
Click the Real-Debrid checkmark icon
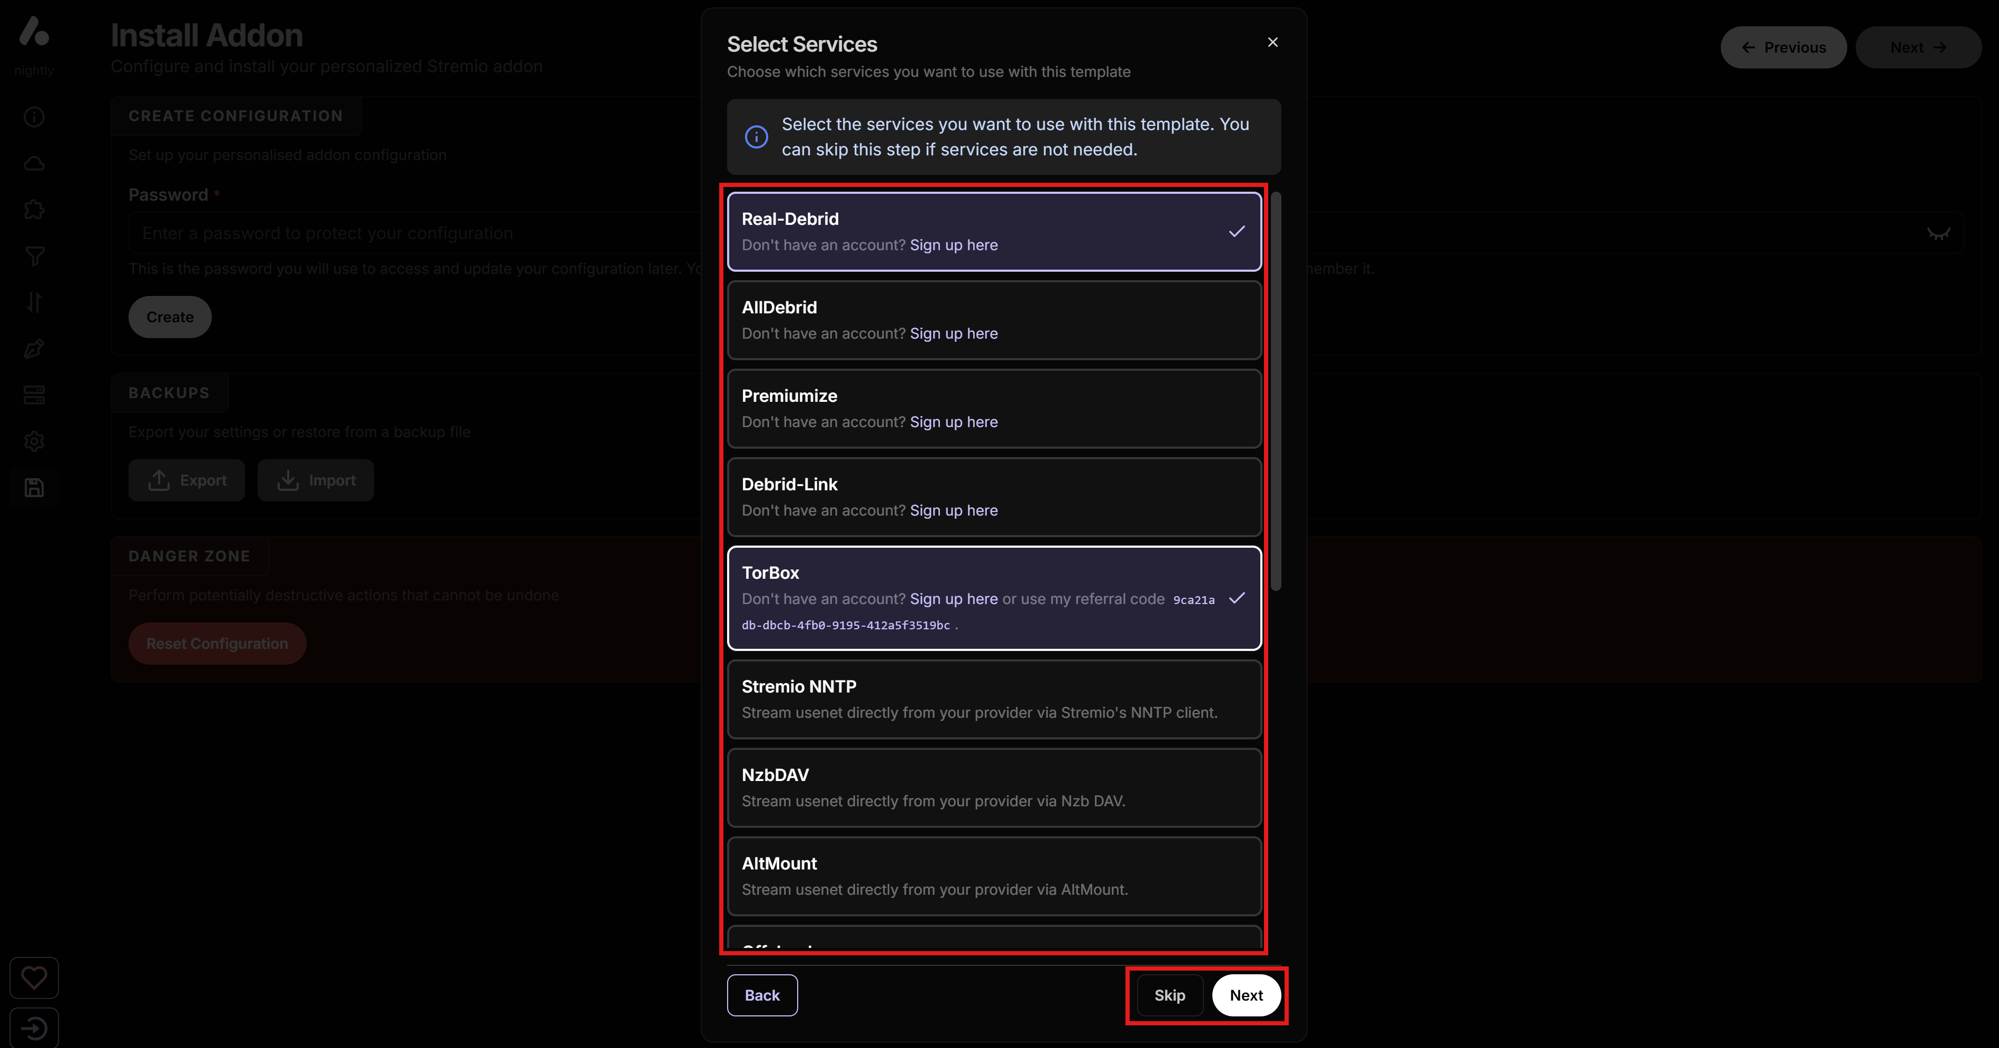[1237, 231]
